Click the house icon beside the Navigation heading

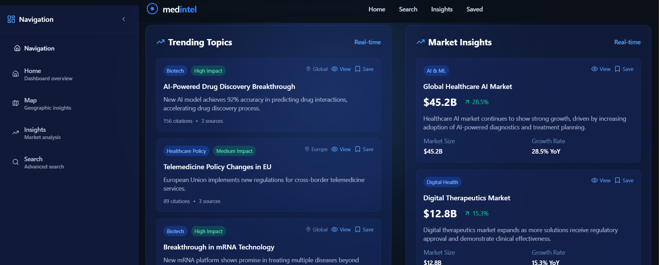click(x=17, y=48)
